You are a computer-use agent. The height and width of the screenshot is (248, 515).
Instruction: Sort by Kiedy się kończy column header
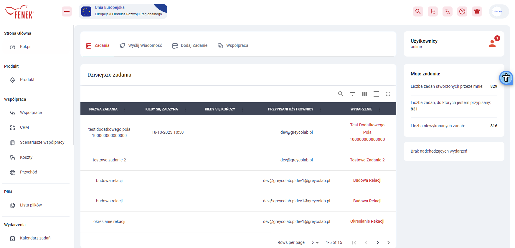220,109
